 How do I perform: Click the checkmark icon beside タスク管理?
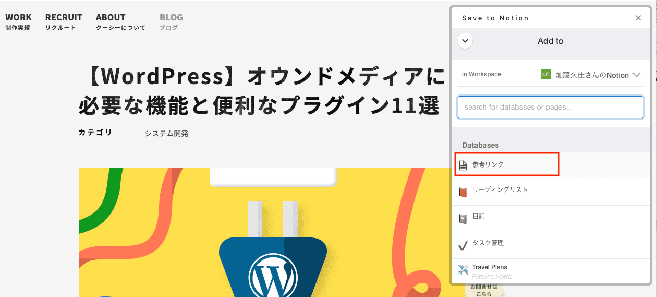click(x=463, y=246)
